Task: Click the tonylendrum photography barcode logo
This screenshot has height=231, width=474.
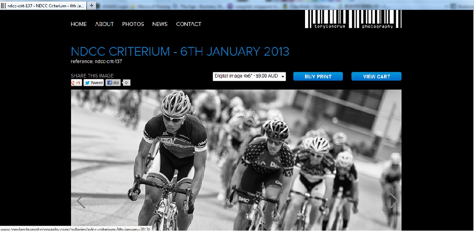Action: (353, 19)
